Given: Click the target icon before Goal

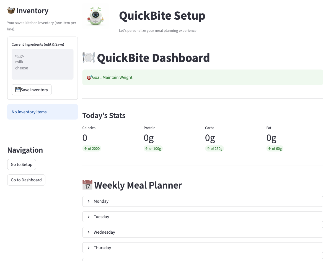Looking at the screenshot, I should [x=89, y=78].
